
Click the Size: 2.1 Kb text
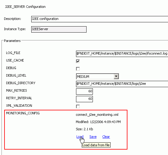pos(84,129)
